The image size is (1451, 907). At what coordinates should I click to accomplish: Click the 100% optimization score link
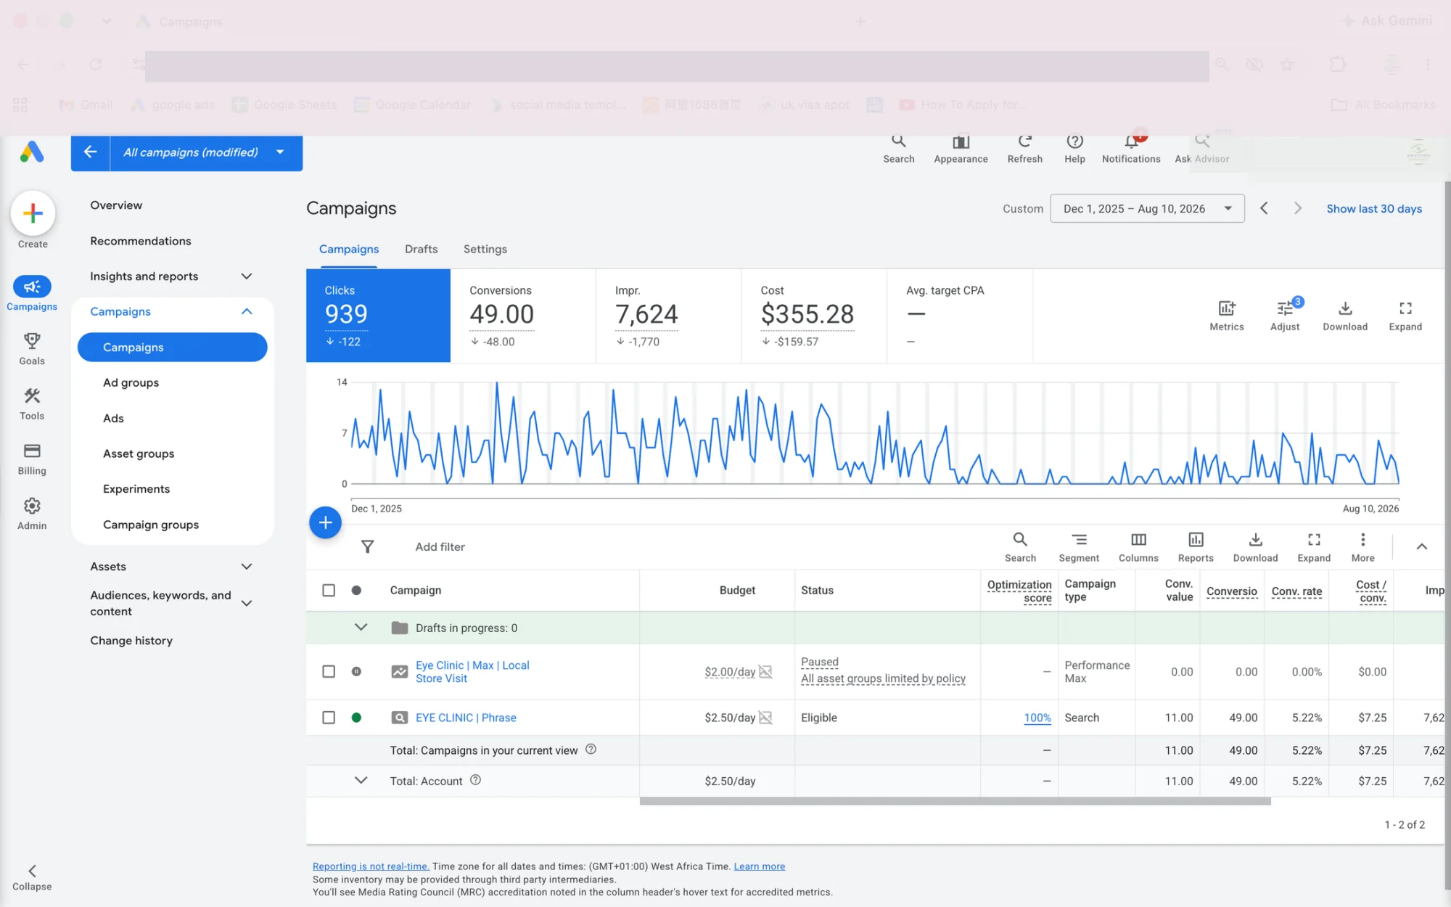click(x=1037, y=718)
